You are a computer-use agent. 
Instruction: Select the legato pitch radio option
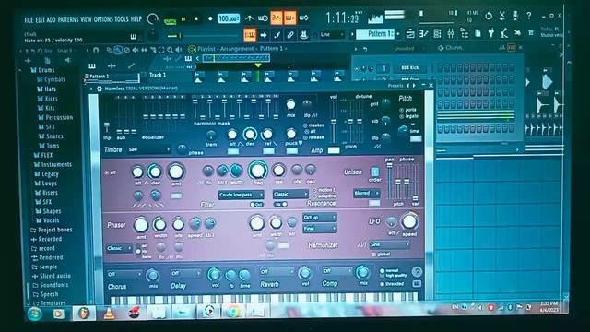pyautogui.click(x=409, y=116)
